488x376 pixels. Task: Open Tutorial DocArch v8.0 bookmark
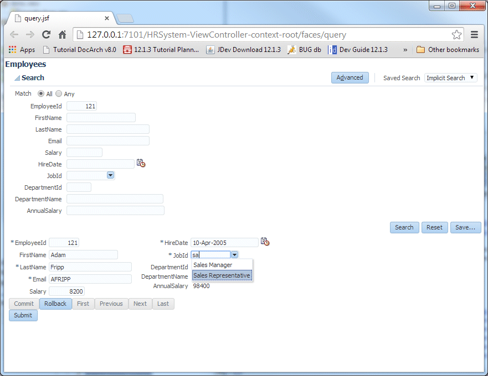tap(79, 50)
